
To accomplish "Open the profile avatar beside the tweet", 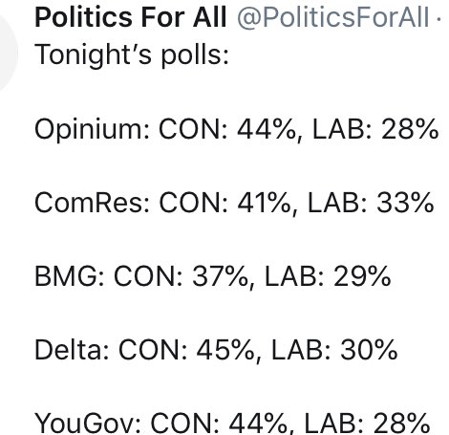I will (7, 51).
